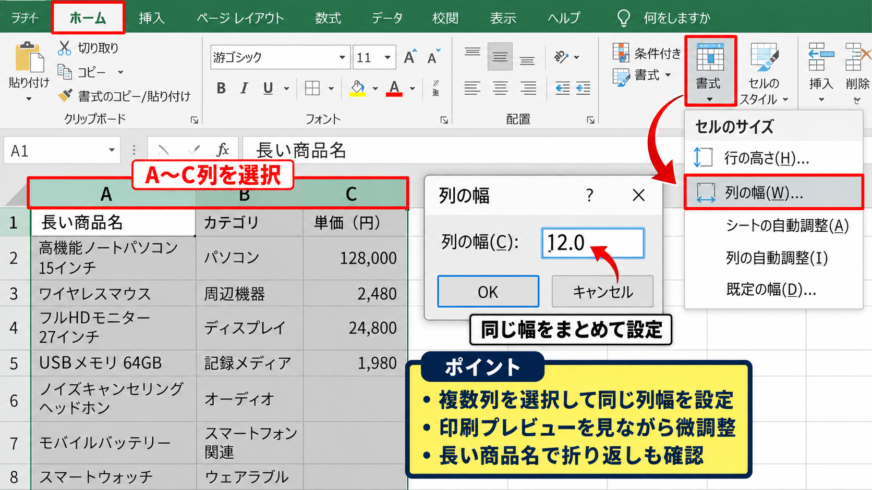
Task: Increase indent
Action: pos(583,89)
